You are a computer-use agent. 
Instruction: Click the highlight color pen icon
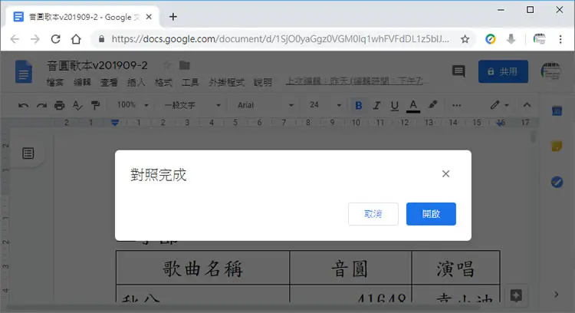pyautogui.click(x=432, y=105)
